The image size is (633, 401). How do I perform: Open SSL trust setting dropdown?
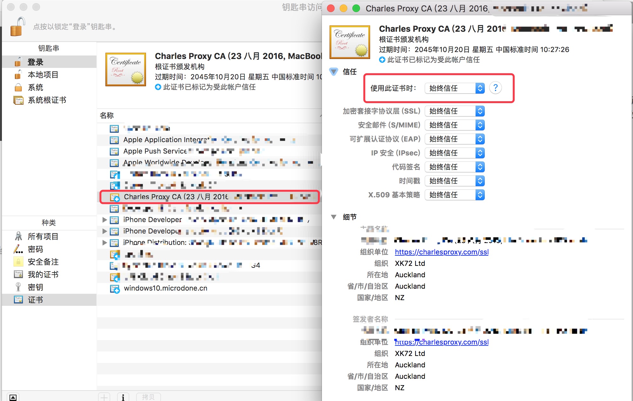pos(455,111)
